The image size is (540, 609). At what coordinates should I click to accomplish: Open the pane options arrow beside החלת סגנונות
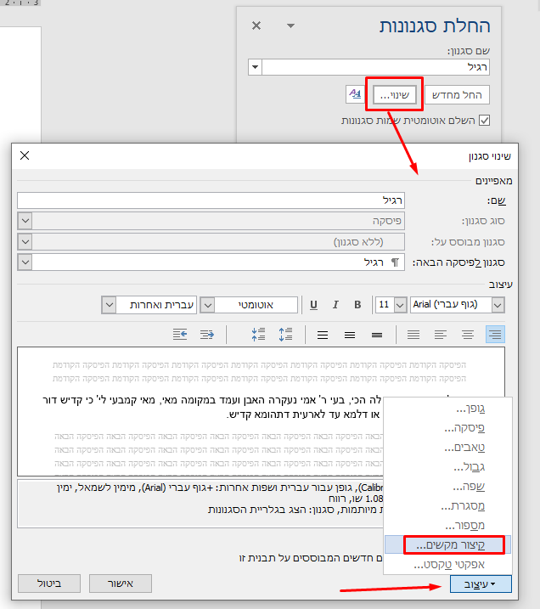pyautogui.click(x=290, y=26)
